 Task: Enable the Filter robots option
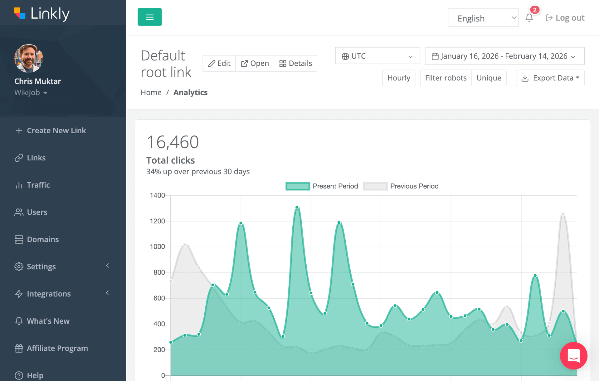[446, 78]
